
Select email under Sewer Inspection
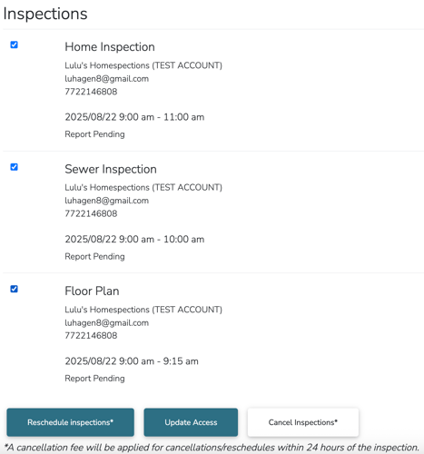tap(107, 201)
